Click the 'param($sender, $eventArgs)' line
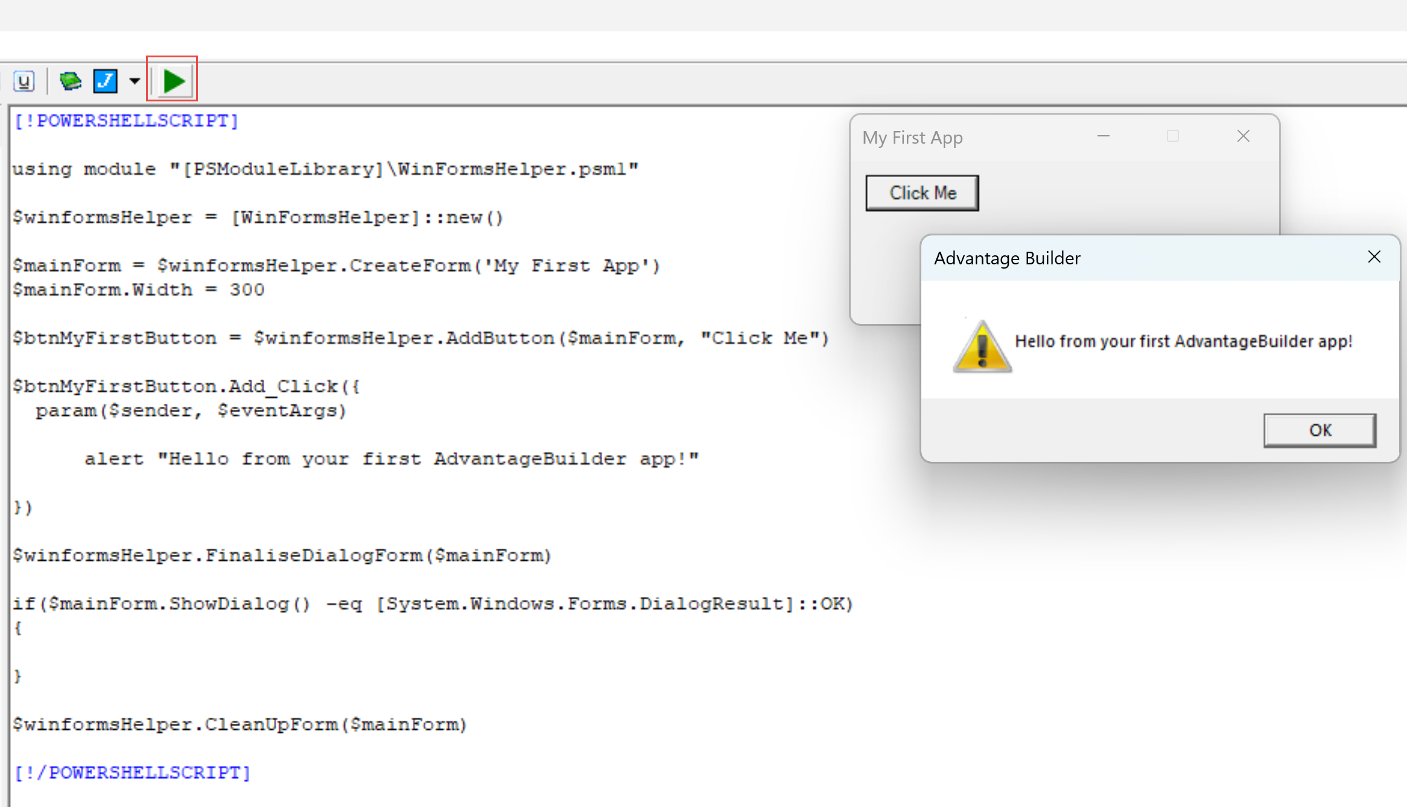Screen dimensions: 1407x807 pos(191,410)
